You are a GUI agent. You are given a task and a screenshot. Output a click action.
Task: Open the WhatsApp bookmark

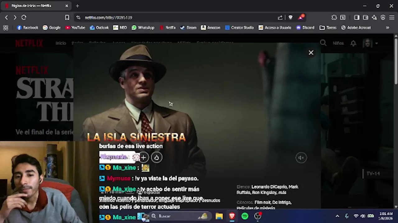[x=143, y=28]
